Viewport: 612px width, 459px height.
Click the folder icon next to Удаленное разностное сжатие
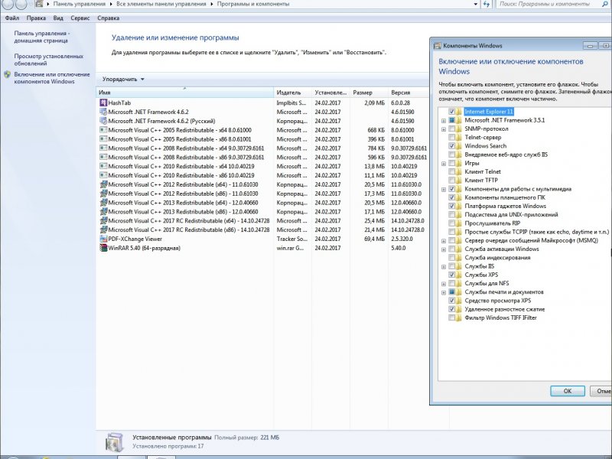[x=459, y=309]
